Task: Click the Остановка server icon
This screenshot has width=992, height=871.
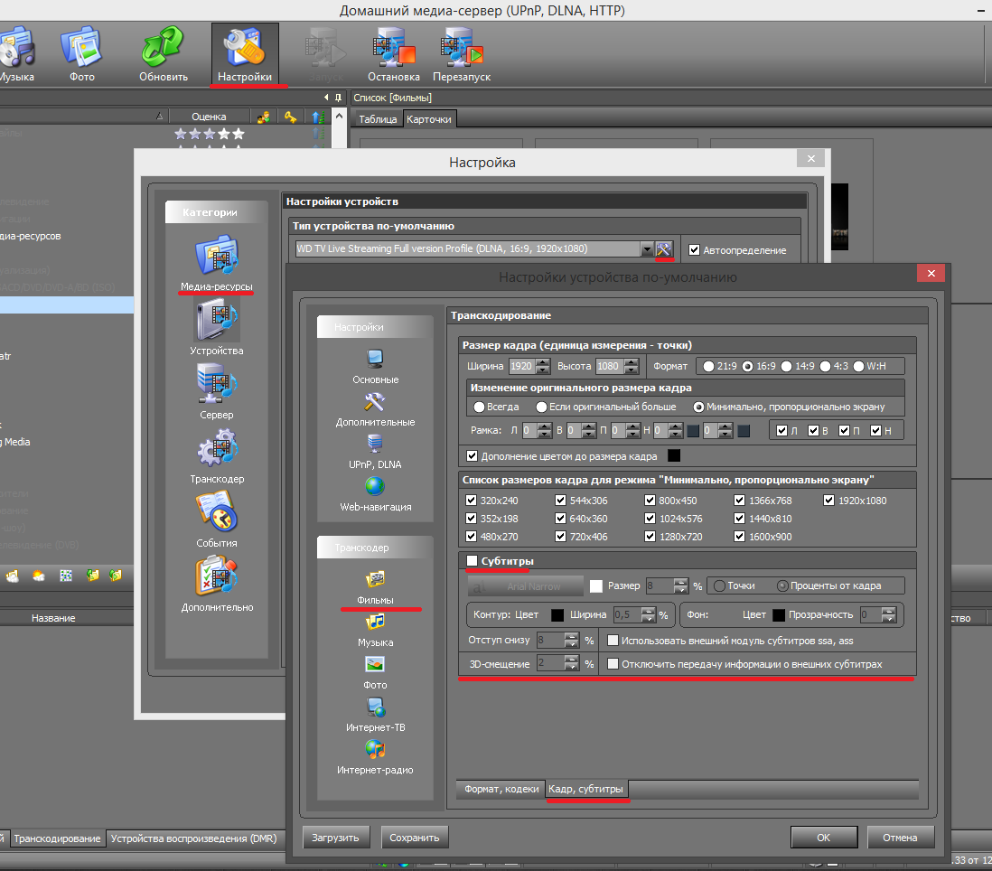Action: (x=393, y=50)
